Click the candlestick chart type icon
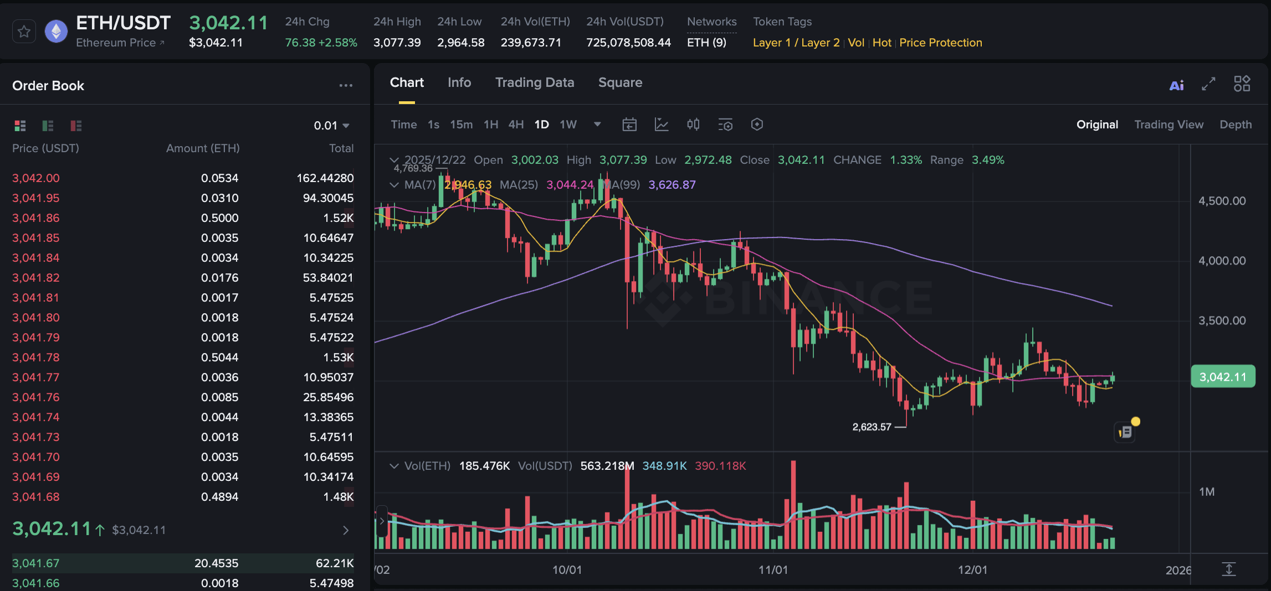 [x=693, y=125]
